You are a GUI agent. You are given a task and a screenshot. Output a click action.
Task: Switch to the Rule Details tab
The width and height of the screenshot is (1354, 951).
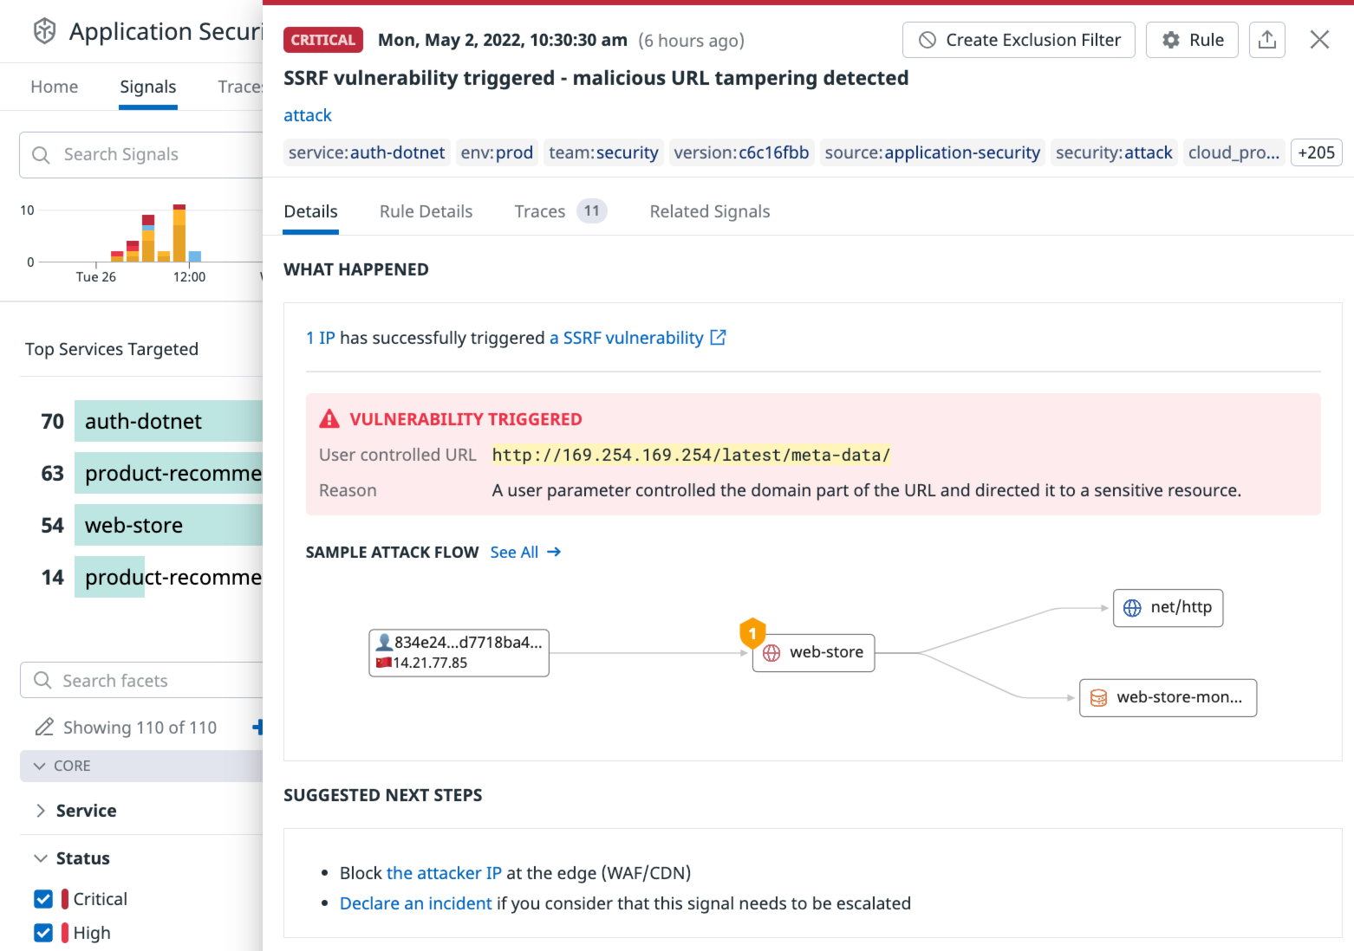click(426, 211)
